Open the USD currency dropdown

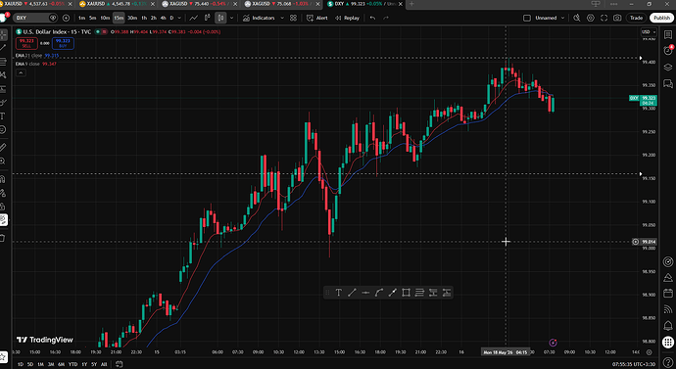coord(649,32)
